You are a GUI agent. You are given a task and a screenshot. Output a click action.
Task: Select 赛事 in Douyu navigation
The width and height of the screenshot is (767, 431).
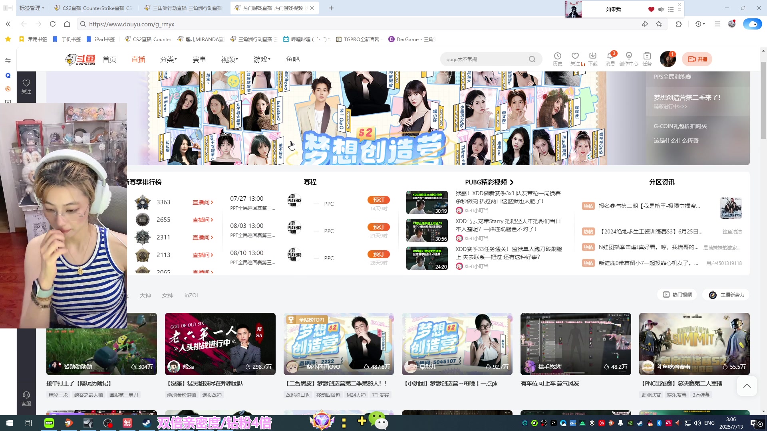tap(199, 59)
